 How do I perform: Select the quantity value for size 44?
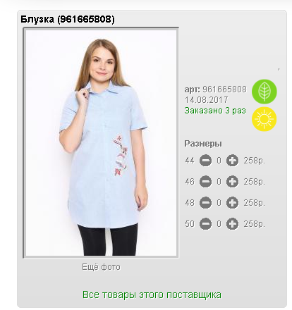[x=219, y=161]
